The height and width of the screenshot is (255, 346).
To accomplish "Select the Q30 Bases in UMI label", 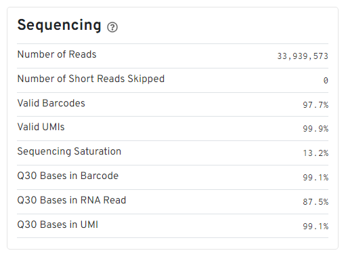I will (58, 224).
